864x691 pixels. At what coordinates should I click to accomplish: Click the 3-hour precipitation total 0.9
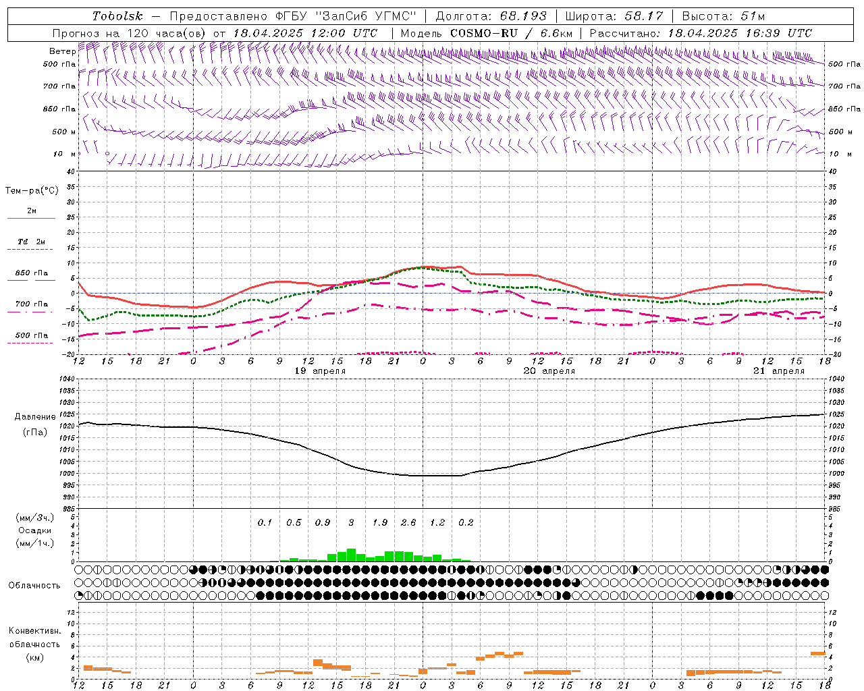pyautogui.click(x=323, y=523)
